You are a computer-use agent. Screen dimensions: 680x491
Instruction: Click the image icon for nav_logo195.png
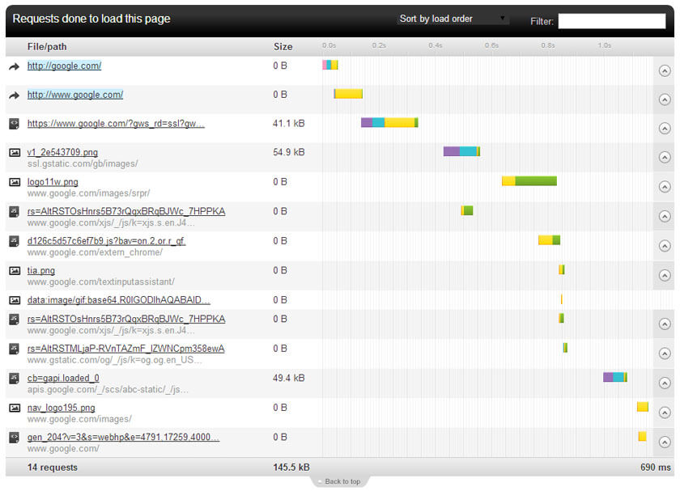(15, 408)
